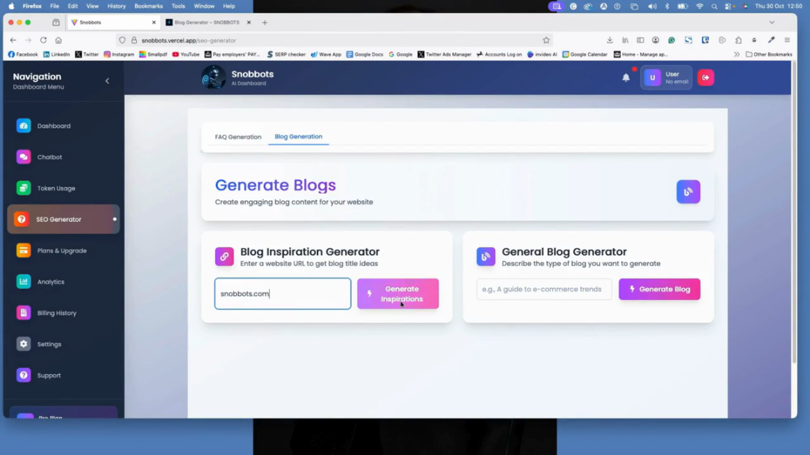The width and height of the screenshot is (810, 455).
Task: Click the blog icon beside Generate Blogs
Action: tap(688, 192)
